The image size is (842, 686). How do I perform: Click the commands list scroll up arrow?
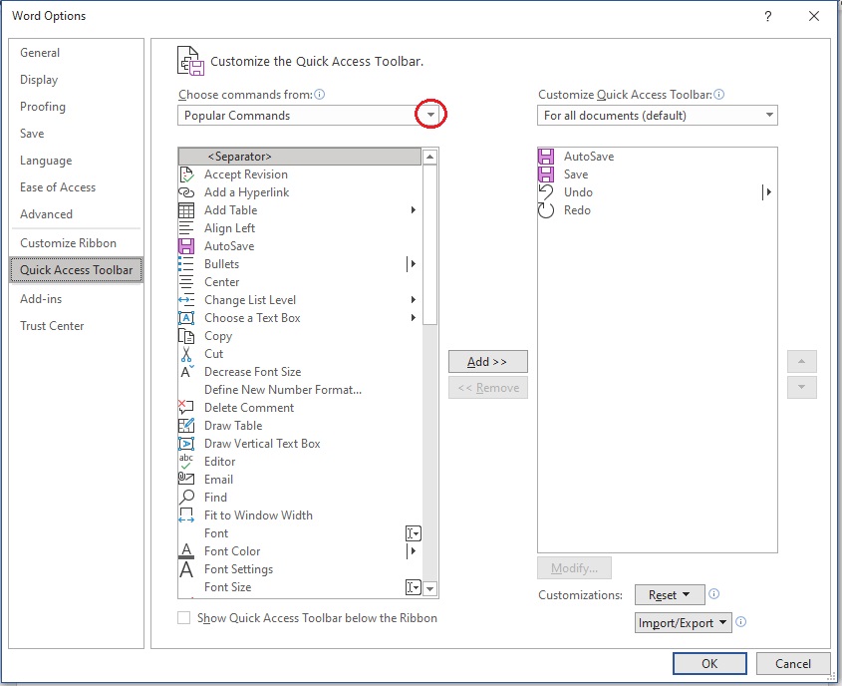tap(429, 157)
